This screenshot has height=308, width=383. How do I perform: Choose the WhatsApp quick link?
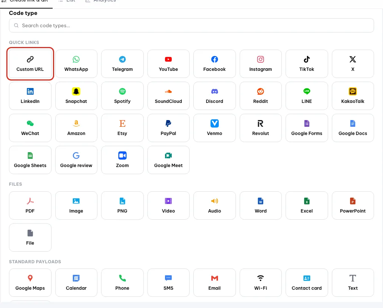click(x=76, y=64)
